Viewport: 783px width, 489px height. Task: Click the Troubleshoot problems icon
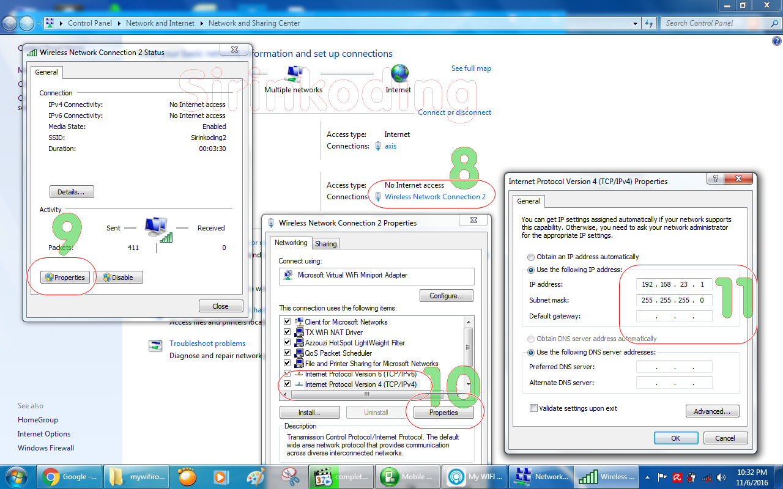click(156, 346)
